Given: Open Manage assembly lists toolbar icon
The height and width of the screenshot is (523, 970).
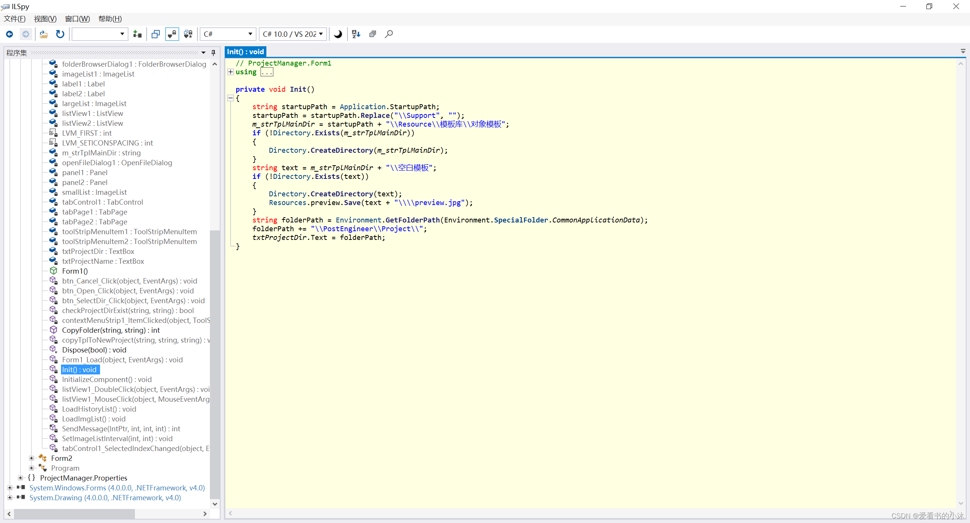Looking at the screenshot, I should point(138,34).
